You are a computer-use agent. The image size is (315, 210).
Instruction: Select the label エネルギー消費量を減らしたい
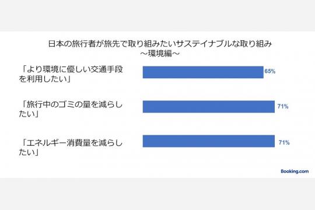coord(71,148)
